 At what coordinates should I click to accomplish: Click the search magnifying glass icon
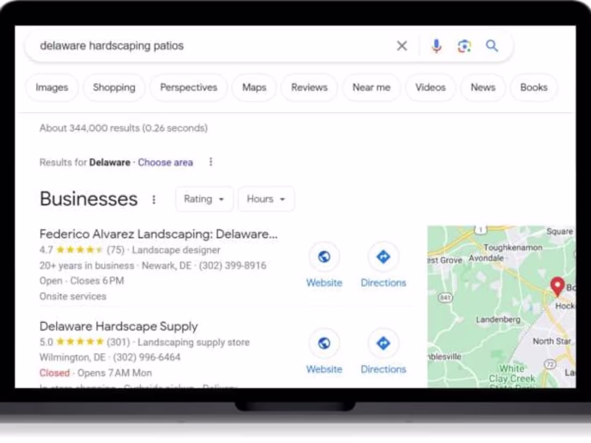[492, 46]
